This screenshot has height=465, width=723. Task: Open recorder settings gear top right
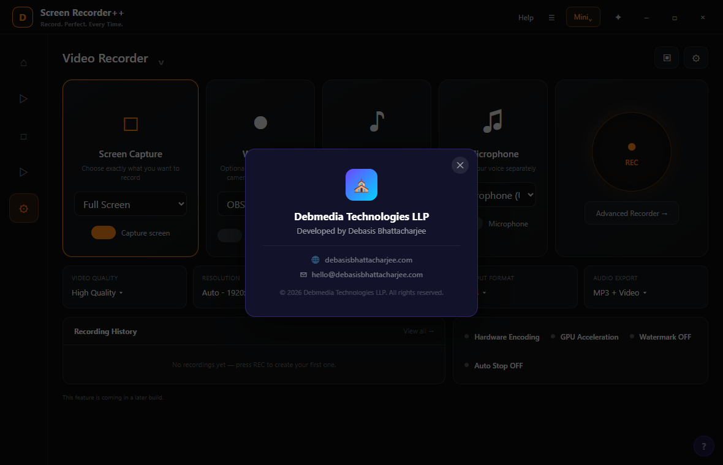(x=696, y=58)
